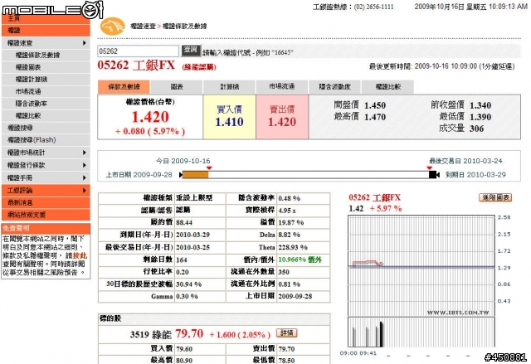Image resolution: width=531 pixels, height=364 pixels.
Task: Open the 隱含波動度 tab
Action: [334, 87]
